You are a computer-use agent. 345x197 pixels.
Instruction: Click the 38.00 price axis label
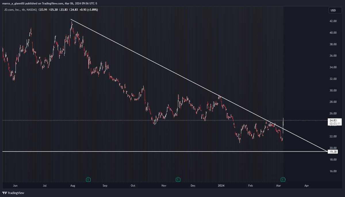coord(333,44)
